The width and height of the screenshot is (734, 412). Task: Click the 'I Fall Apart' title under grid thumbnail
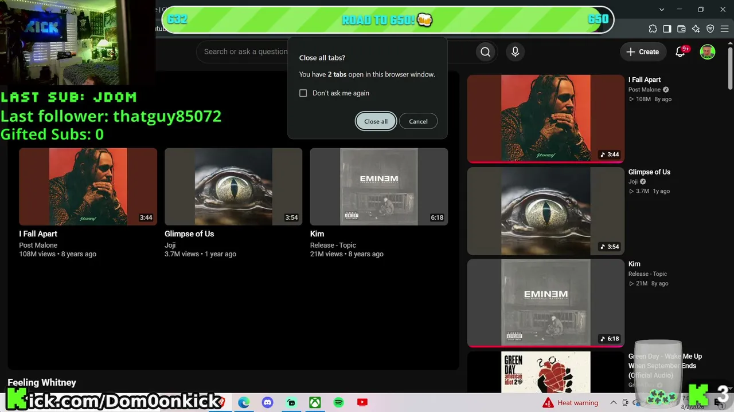(x=38, y=233)
